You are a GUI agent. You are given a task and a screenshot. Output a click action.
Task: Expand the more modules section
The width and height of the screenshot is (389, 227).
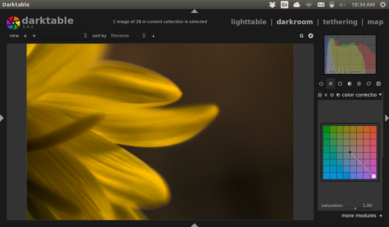tap(359, 216)
